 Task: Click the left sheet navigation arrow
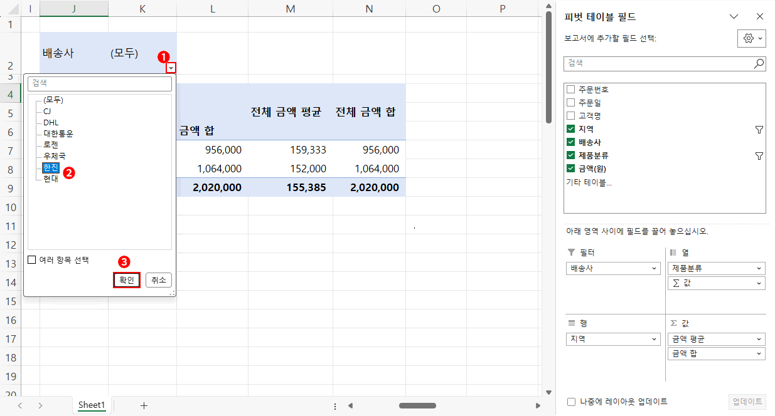click(x=19, y=405)
